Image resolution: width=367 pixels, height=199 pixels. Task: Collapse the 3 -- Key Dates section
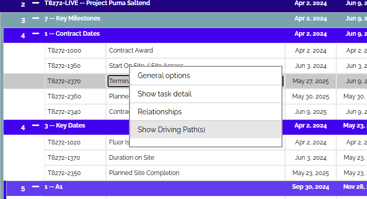[36, 126]
